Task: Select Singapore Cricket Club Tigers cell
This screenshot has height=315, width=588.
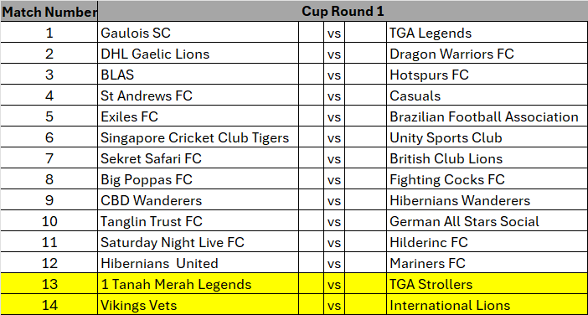Action: click(x=198, y=137)
